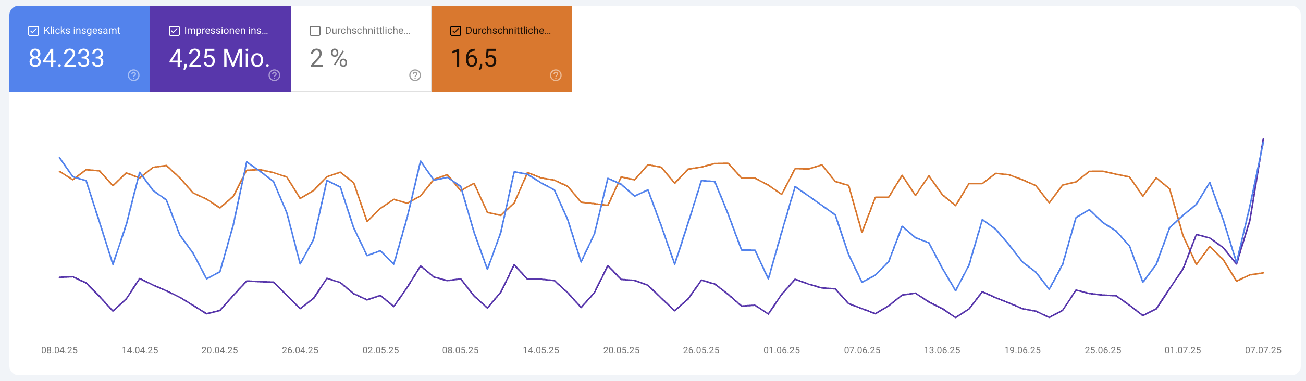This screenshot has height=381, width=1306.
Task: Select the 2 % metric value
Action: click(x=328, y=58)
